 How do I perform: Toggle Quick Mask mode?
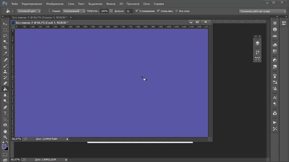point(5,155)
